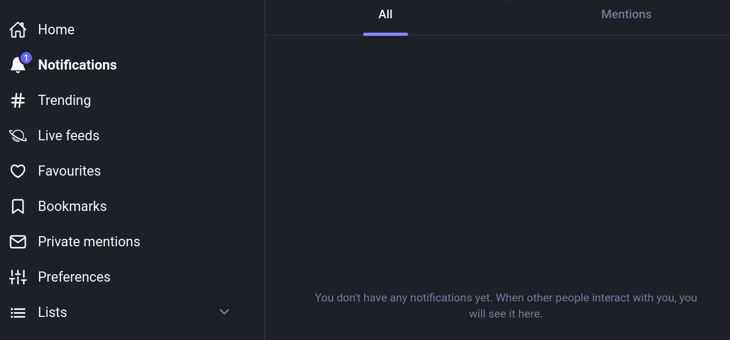Open the Preferences text link
This screenshot has height=340, width=730.
coord(74,277)
